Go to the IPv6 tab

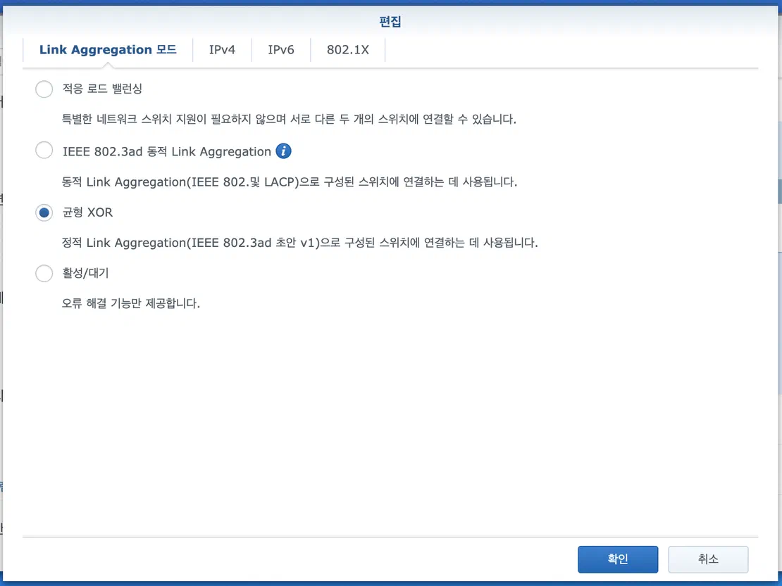(281, 50)
